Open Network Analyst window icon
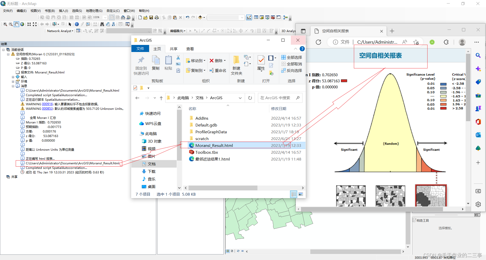The height and width of the screenshot is (260, 486). tap(78, 31)
